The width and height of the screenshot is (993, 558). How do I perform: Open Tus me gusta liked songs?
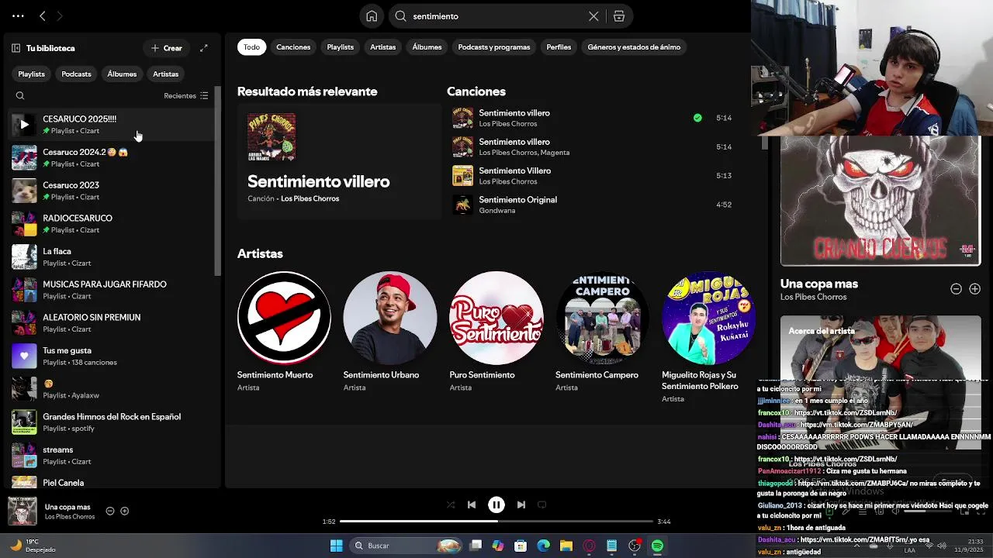pyautogui.click(x=112, y=356)
